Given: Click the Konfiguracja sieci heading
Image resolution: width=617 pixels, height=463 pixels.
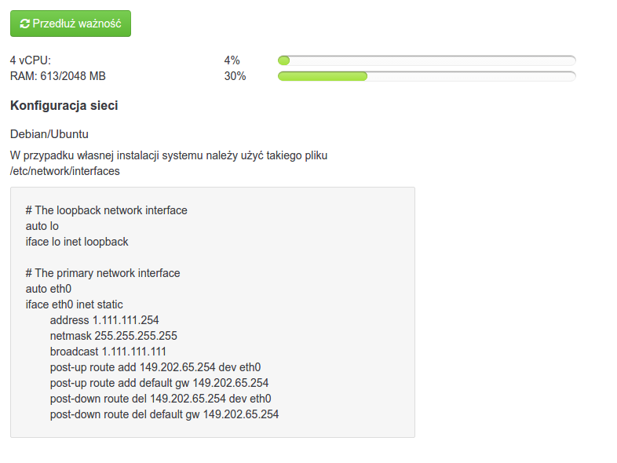Looking at the screenshot, I should pyautogui.click(x=64, y=105).
